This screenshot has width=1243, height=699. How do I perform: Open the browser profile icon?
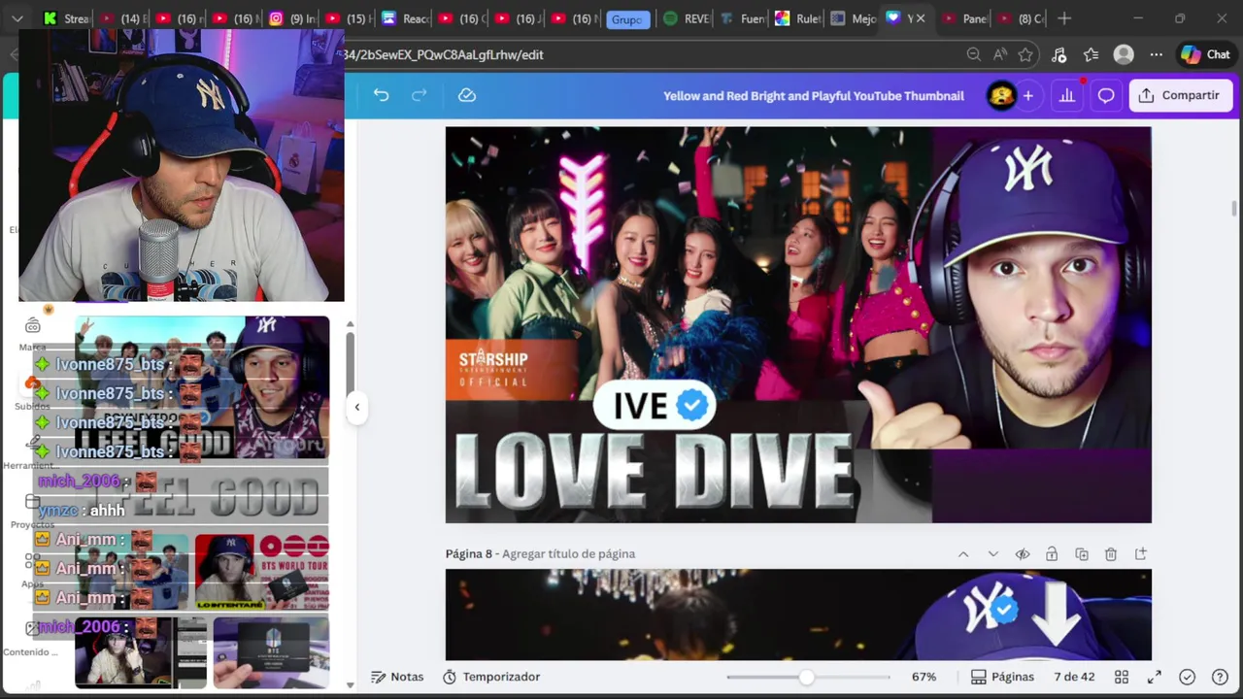coord(1124,55)
